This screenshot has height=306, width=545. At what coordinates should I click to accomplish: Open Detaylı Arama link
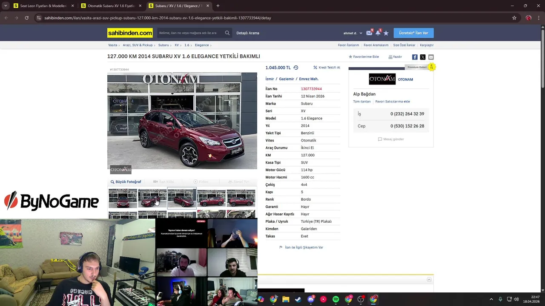click(248, 33)
